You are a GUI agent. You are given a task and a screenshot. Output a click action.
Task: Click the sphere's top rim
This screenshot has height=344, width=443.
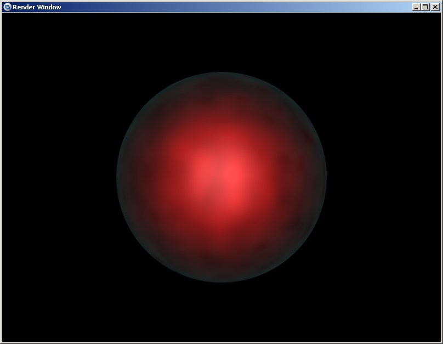point(222,74)
